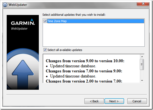
Task: Click the WebUpdater title bar icon
Action: pyautogui.click(x=5, y=5)
